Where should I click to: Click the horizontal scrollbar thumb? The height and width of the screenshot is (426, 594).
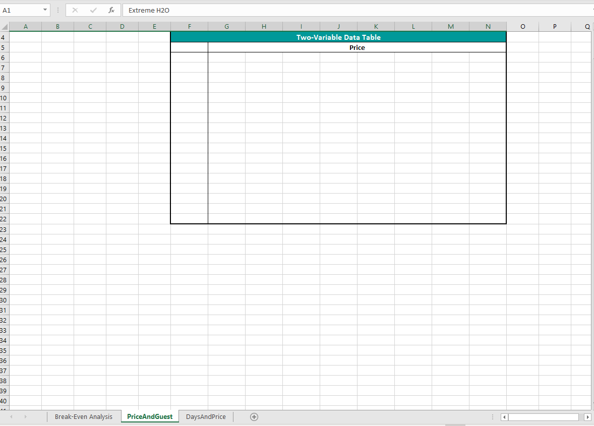click(543, 417)
